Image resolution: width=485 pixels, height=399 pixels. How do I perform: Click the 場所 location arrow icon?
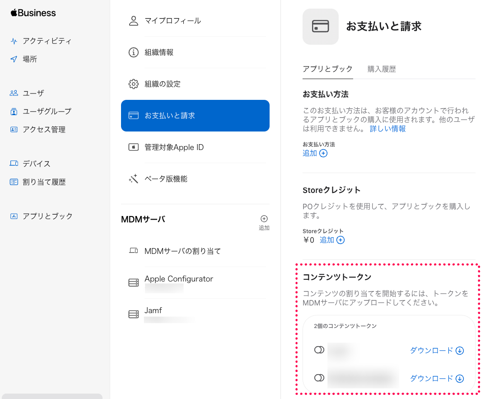(x=14, y=59)
